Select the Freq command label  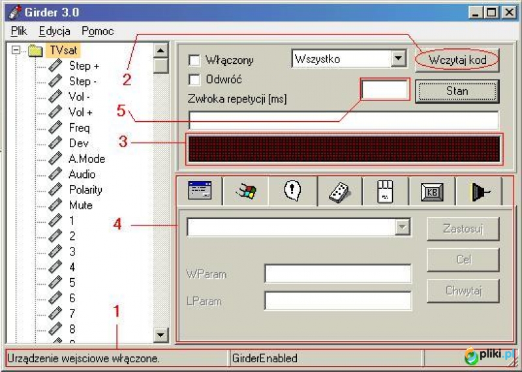click(79, 128)
